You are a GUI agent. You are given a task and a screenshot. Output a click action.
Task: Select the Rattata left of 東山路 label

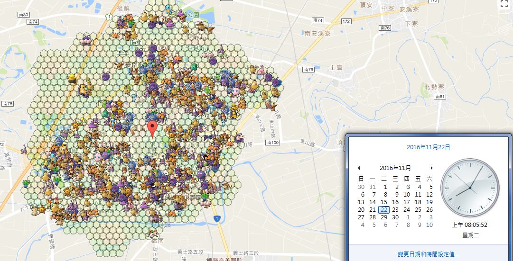[x=239, y=138]
